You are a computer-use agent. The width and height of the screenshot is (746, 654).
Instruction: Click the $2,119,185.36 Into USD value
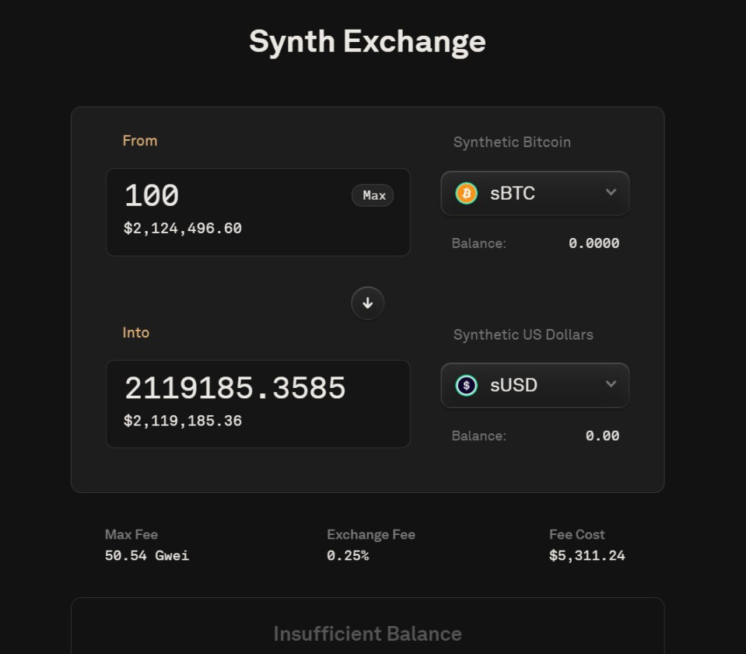pos(183,421)
